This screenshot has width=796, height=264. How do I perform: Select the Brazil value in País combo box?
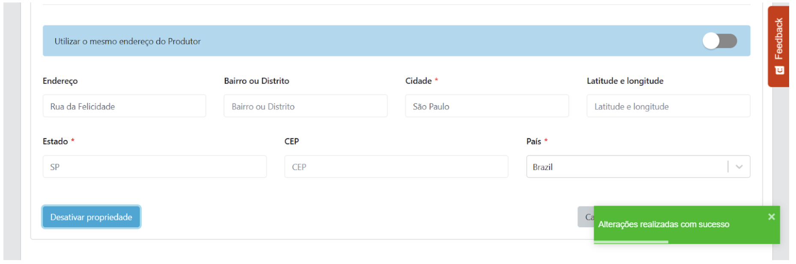click(543, 167)
